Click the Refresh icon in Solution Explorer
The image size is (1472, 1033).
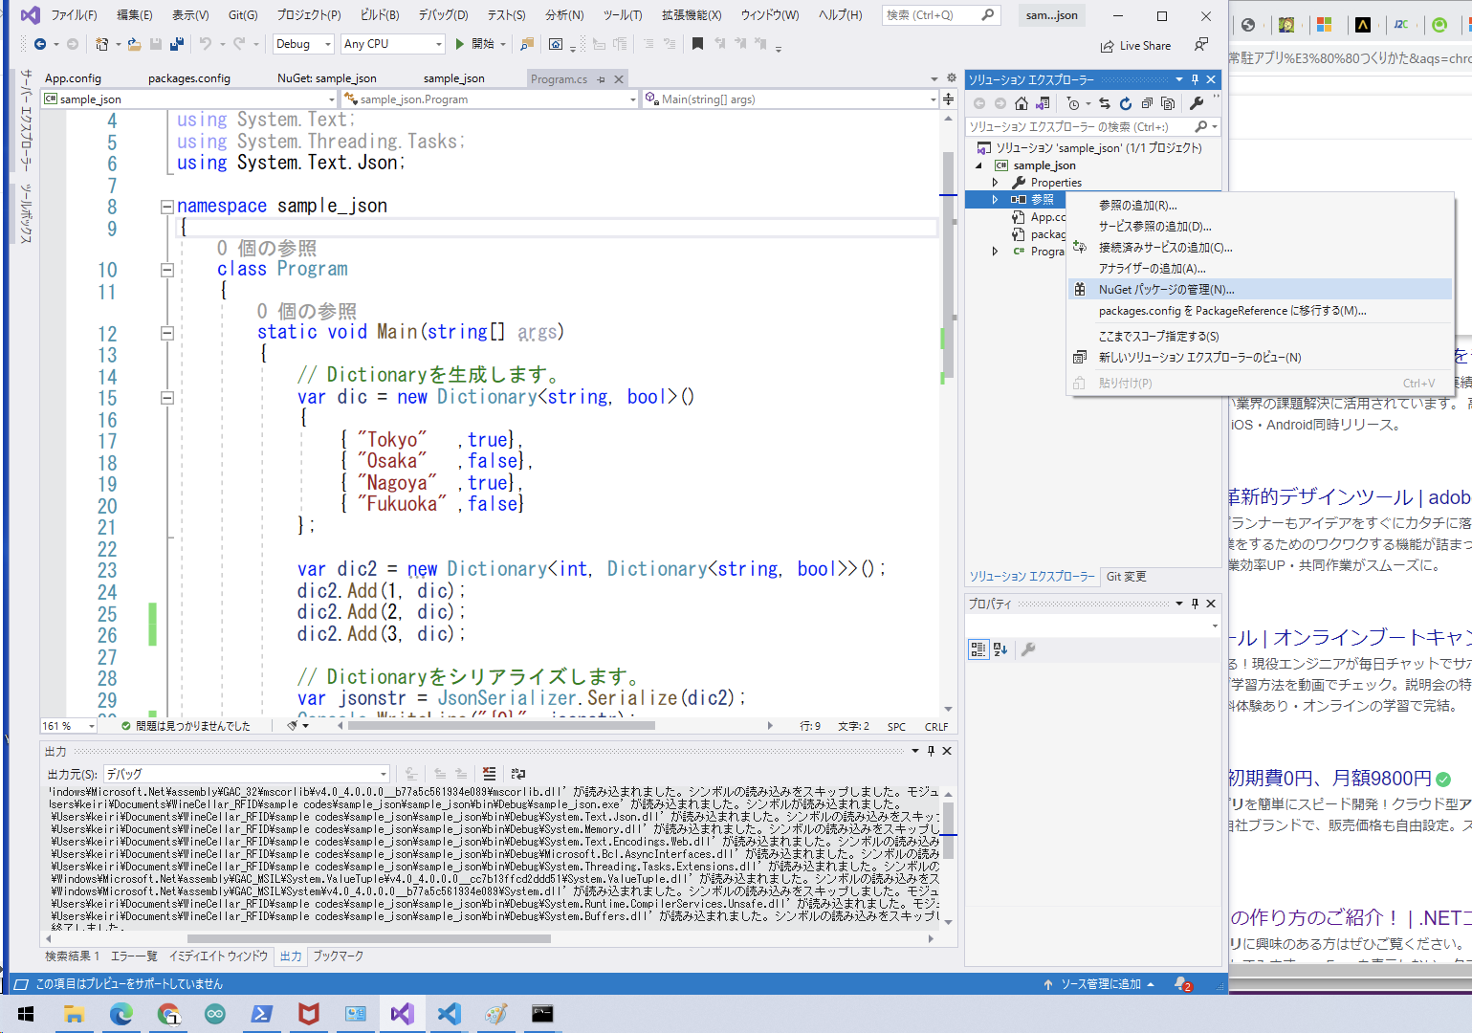pos(1126,103)
